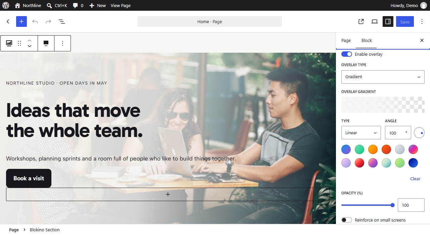Grab the block drag handle

(x=19, y=43)
